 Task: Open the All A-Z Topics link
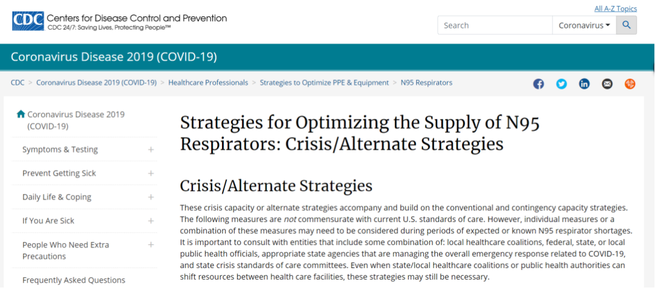point(616,8)
